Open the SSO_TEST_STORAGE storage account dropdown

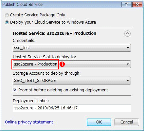pos(72,81)
